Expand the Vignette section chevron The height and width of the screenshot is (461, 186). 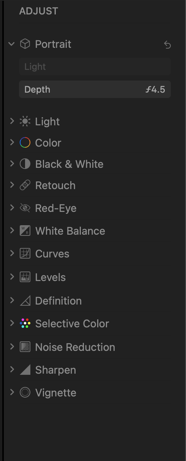coord(12,392)
